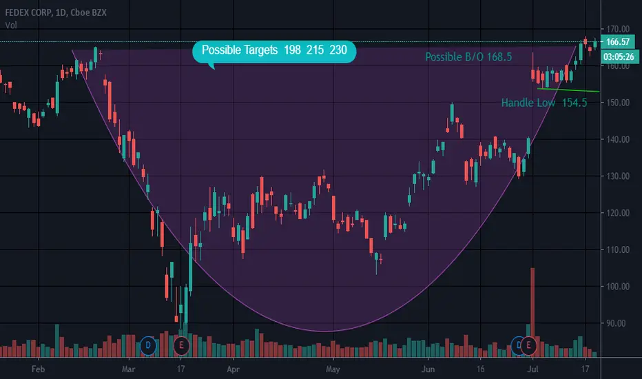The image size is (642, 379).
Task: Click the dividend D marker near July
Action: (x=517, y=345)
